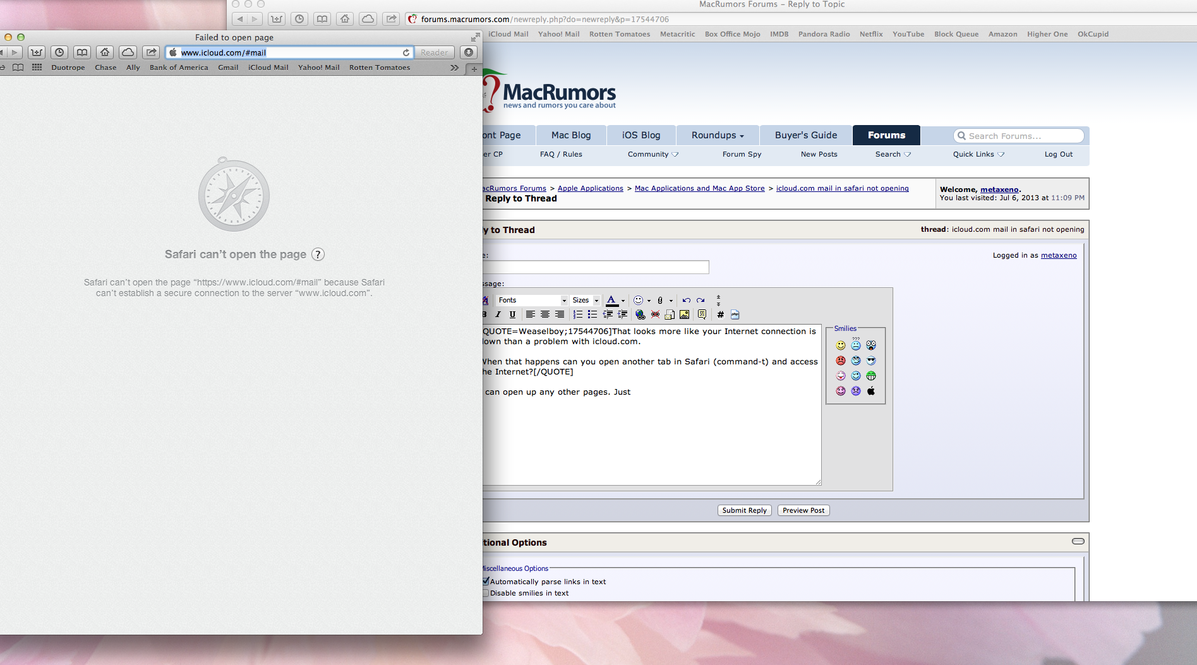Click History clock icon in MacRumors window toolbar
Image resolution: width=1197 pixels, height=665 pixels.
(x=299, y=19)
